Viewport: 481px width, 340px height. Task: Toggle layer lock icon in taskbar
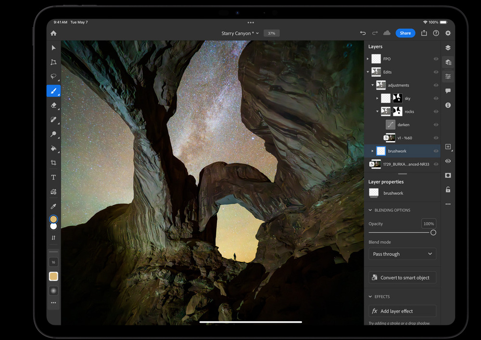(x=448, y=189)
